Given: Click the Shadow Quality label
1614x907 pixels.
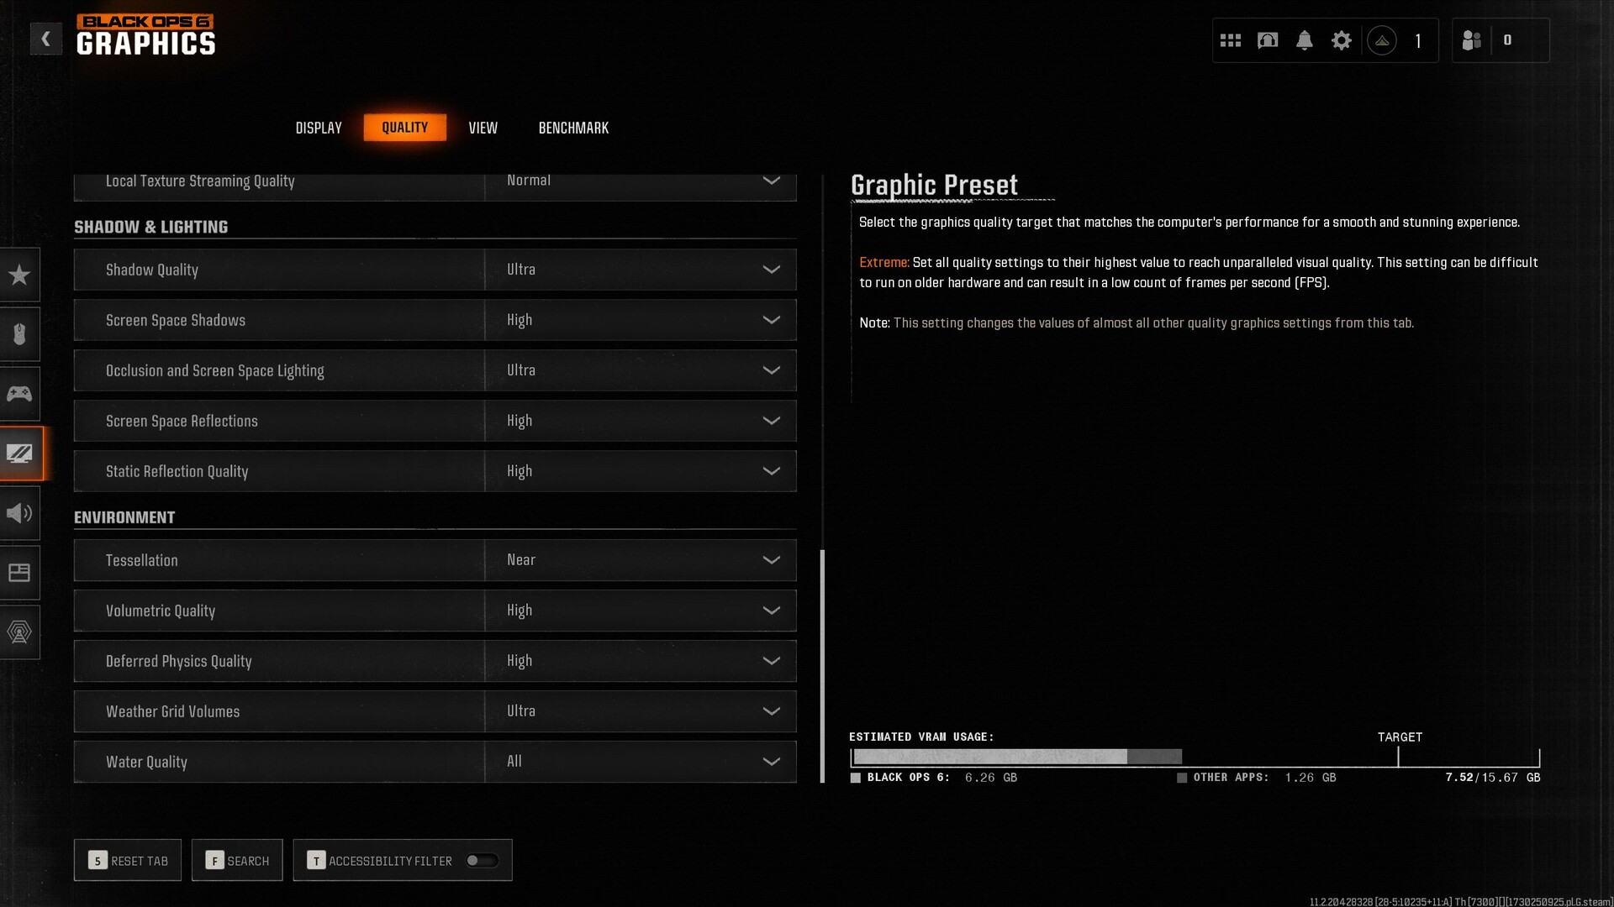Looking at the screenshot, I should coord(152,270).
